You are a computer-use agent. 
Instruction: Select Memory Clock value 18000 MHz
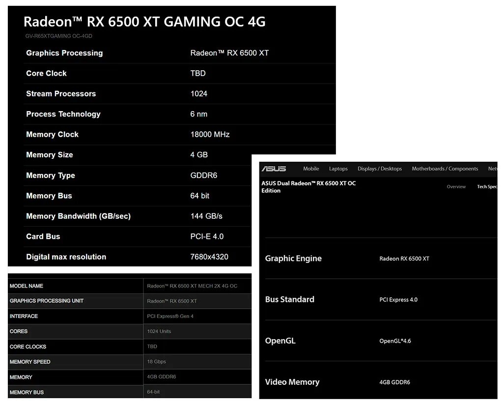point(210,135)
